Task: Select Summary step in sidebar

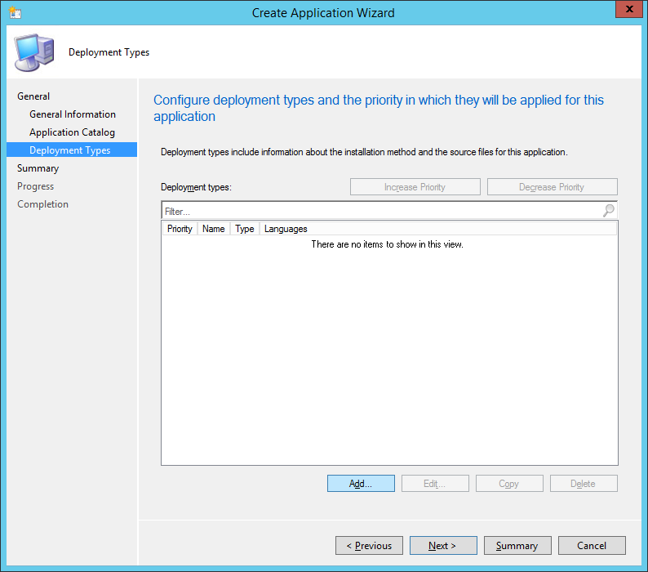Action: (38, 168)
